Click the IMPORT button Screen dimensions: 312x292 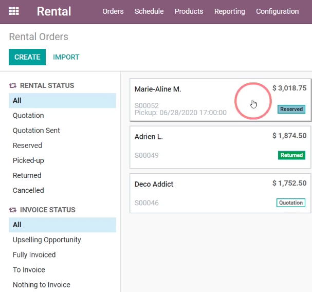click(66, 57)
